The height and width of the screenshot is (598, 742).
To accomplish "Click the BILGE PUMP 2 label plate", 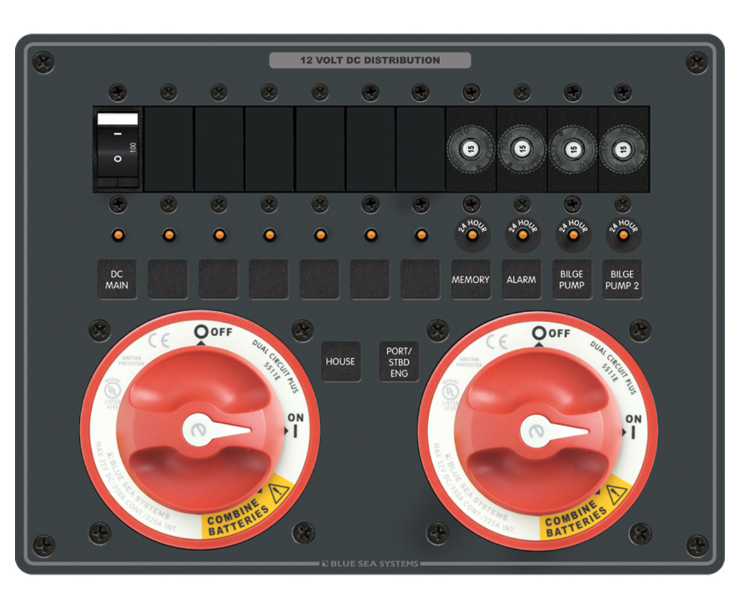I will click(x=622, y=280).
